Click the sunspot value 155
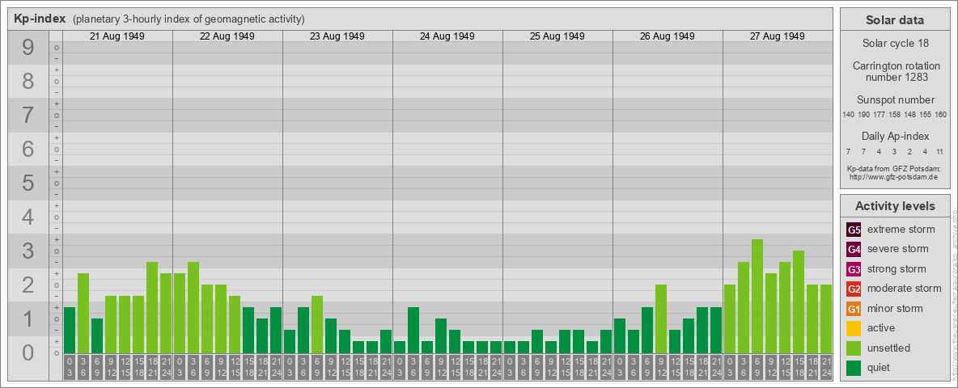Viewport: 958px width, 388px height. (926, 115)
